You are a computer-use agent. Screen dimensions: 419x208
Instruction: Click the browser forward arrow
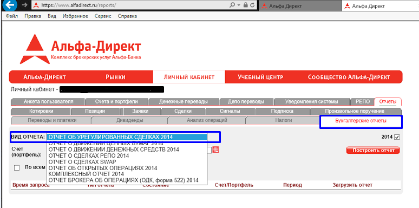24,5
